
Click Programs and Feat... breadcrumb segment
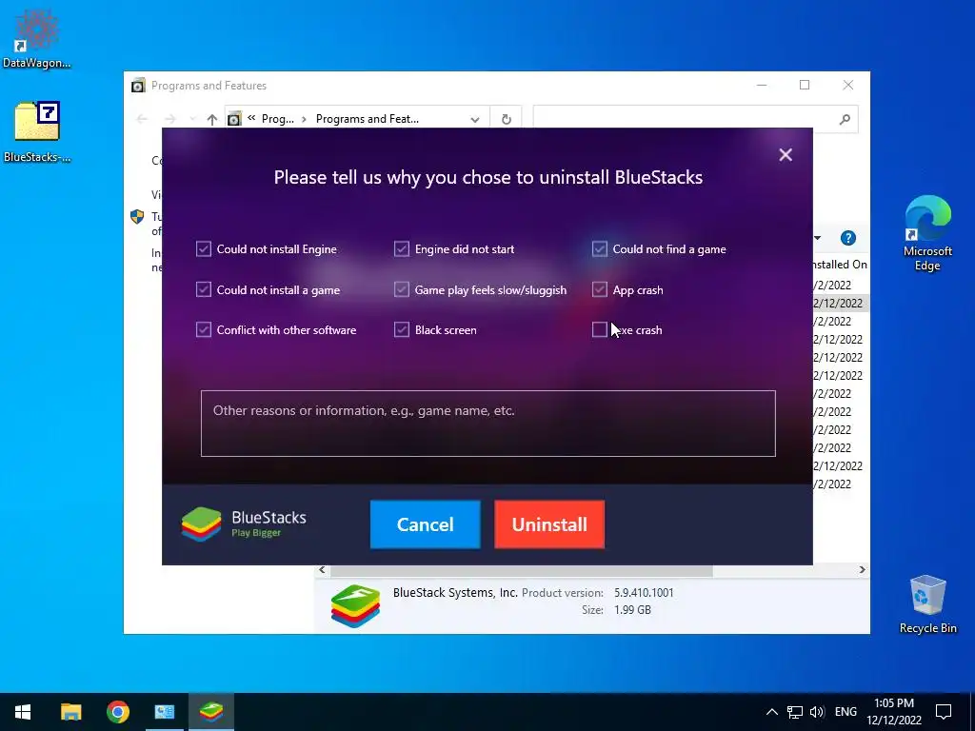[x=368, y=119]
